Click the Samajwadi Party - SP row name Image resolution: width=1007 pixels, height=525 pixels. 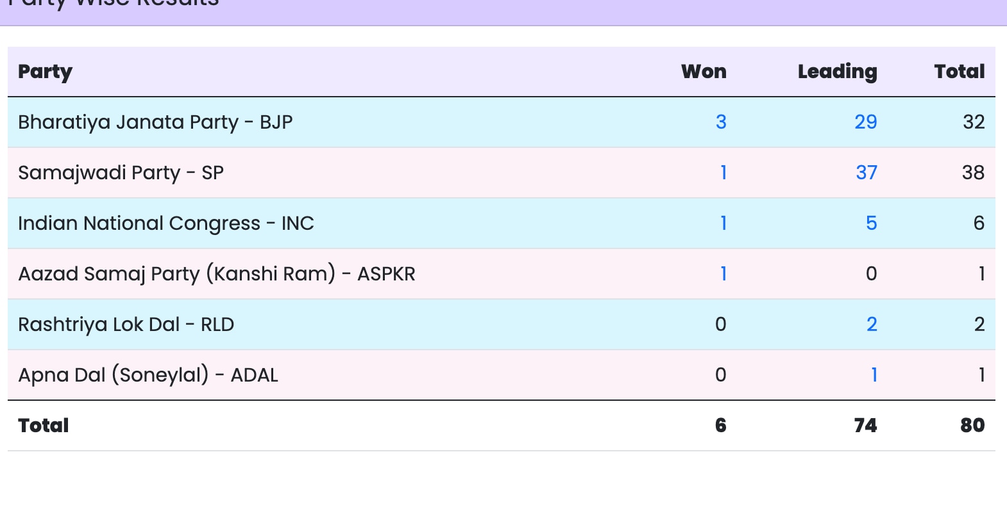(121, 172)
